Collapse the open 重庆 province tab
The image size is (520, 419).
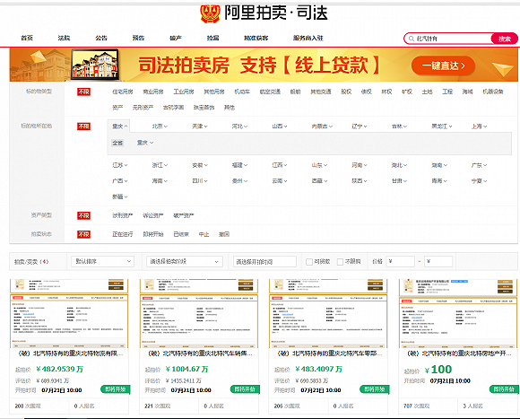[x=119, y=127]
